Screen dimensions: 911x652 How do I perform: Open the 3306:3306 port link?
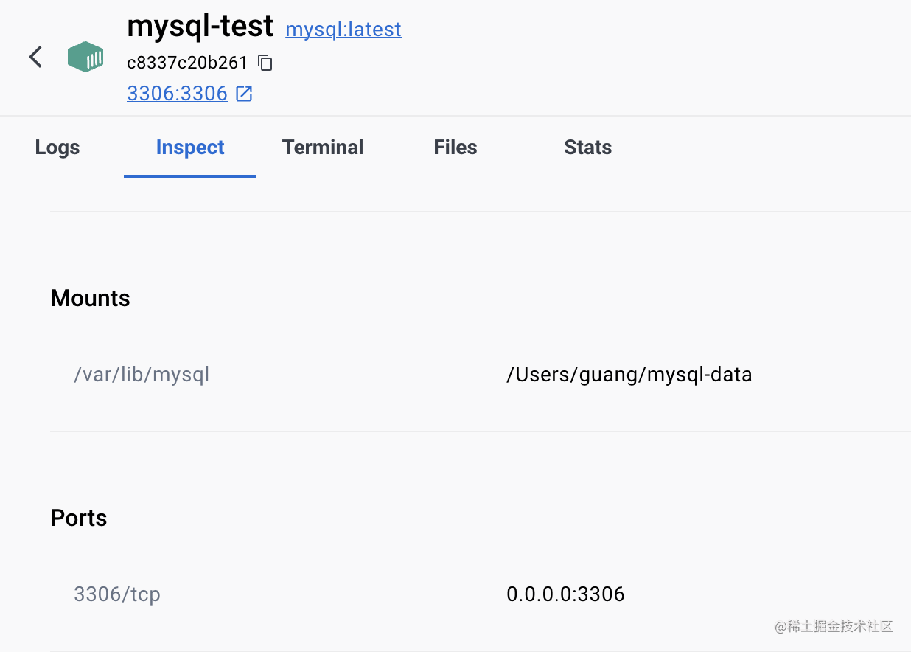point(177,94)
